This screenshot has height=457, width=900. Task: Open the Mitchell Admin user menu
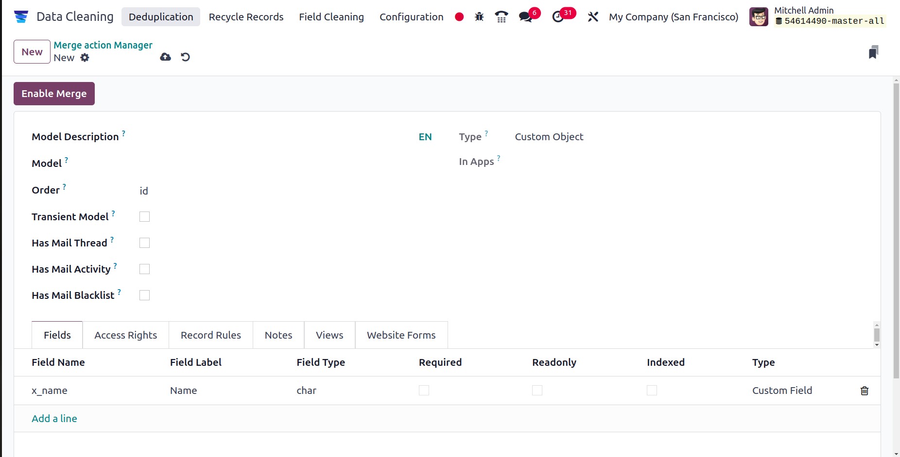[804, 10]
